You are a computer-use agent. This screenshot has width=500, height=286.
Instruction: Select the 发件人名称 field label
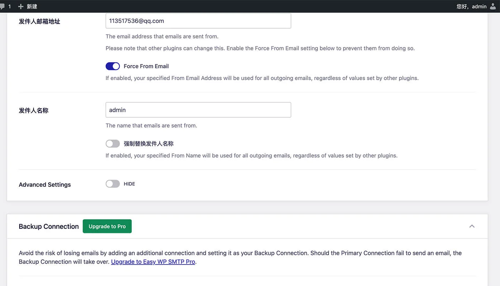[34, 110]
